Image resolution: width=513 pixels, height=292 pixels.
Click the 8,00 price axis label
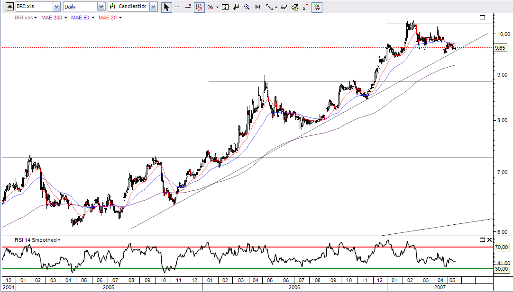coord(502,120)
